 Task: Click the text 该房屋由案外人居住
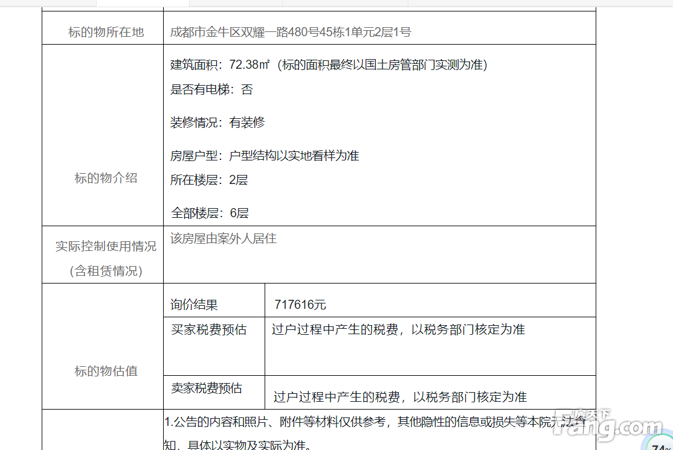tap(224, 238)
